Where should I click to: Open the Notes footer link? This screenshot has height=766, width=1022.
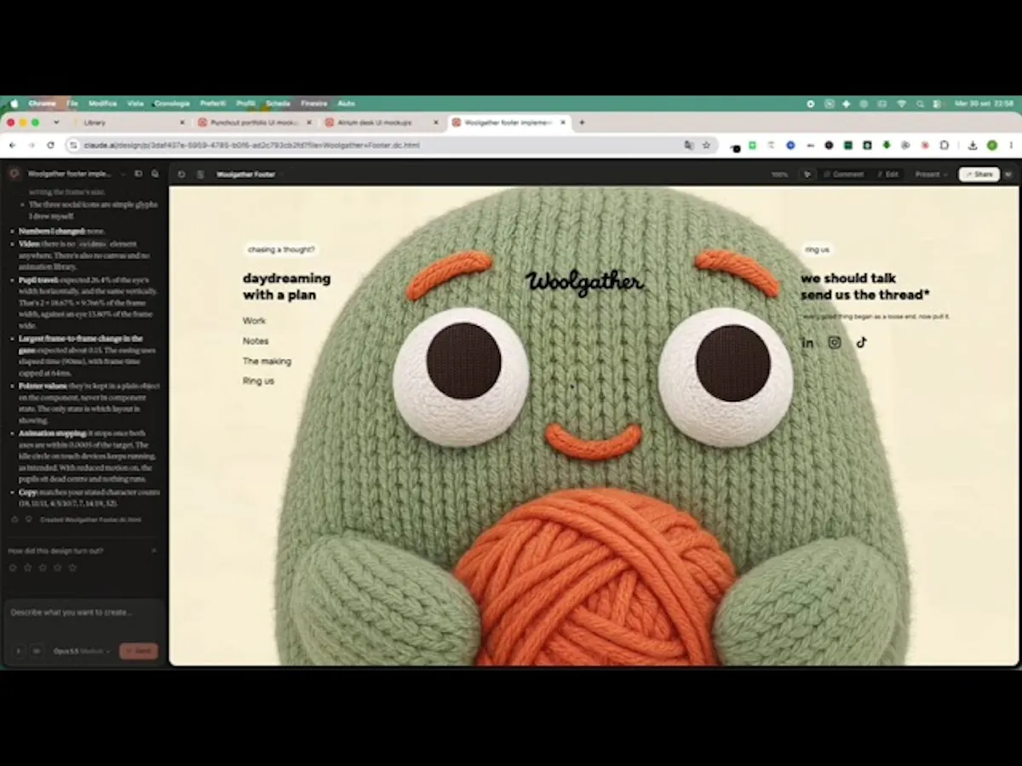255,340
